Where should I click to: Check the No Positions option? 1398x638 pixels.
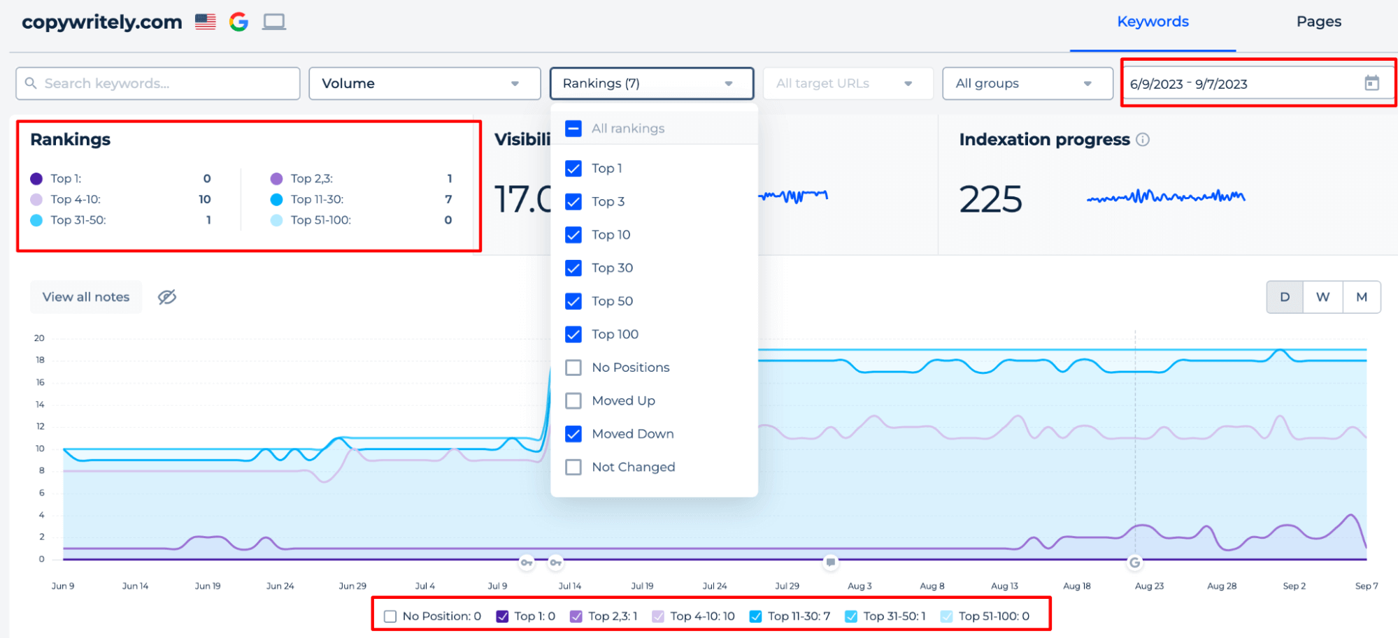(x=573, y=368)
